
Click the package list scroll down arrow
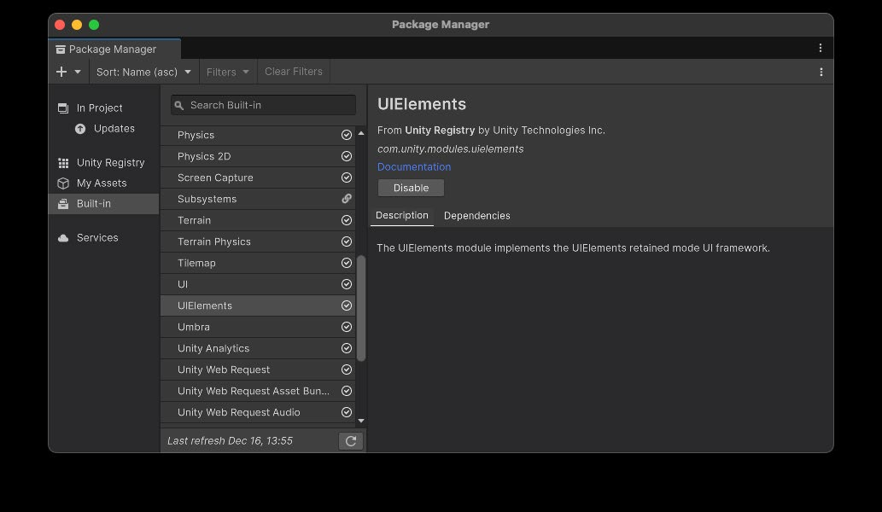pos(361,421)
